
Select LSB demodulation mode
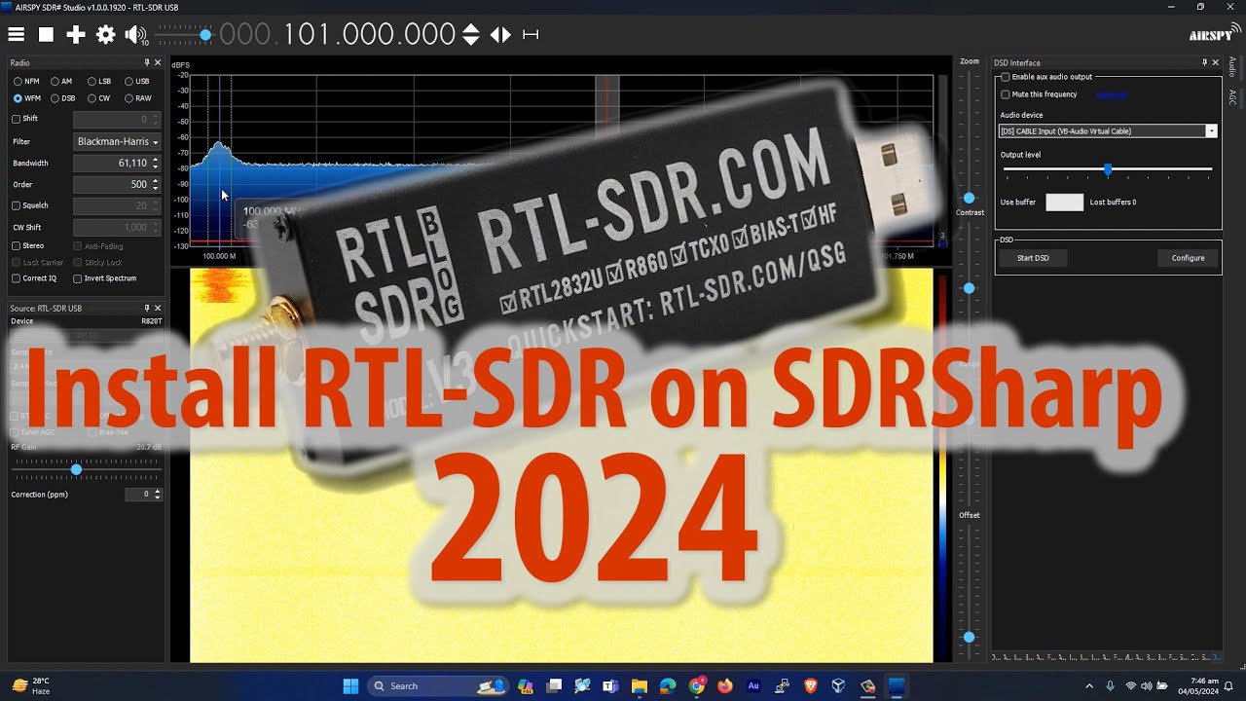coord(99,82)
